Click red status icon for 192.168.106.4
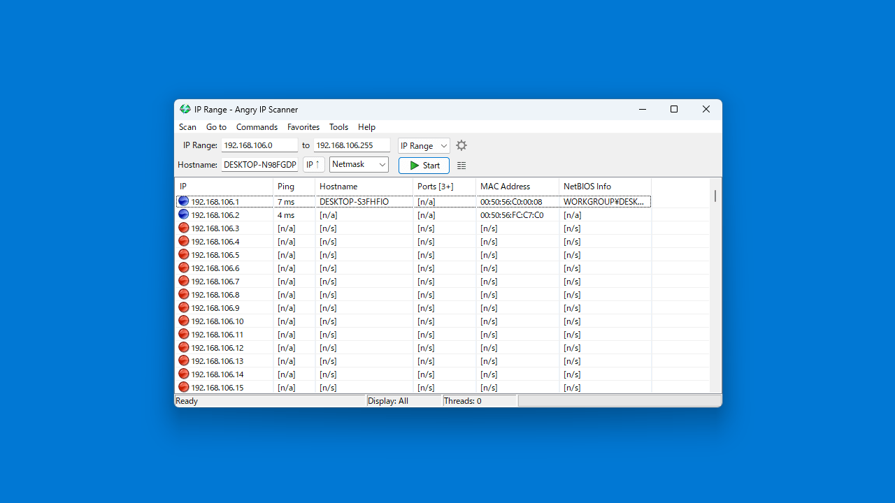Viewport: 895px width, 503px height. click(x=184, y=241)
